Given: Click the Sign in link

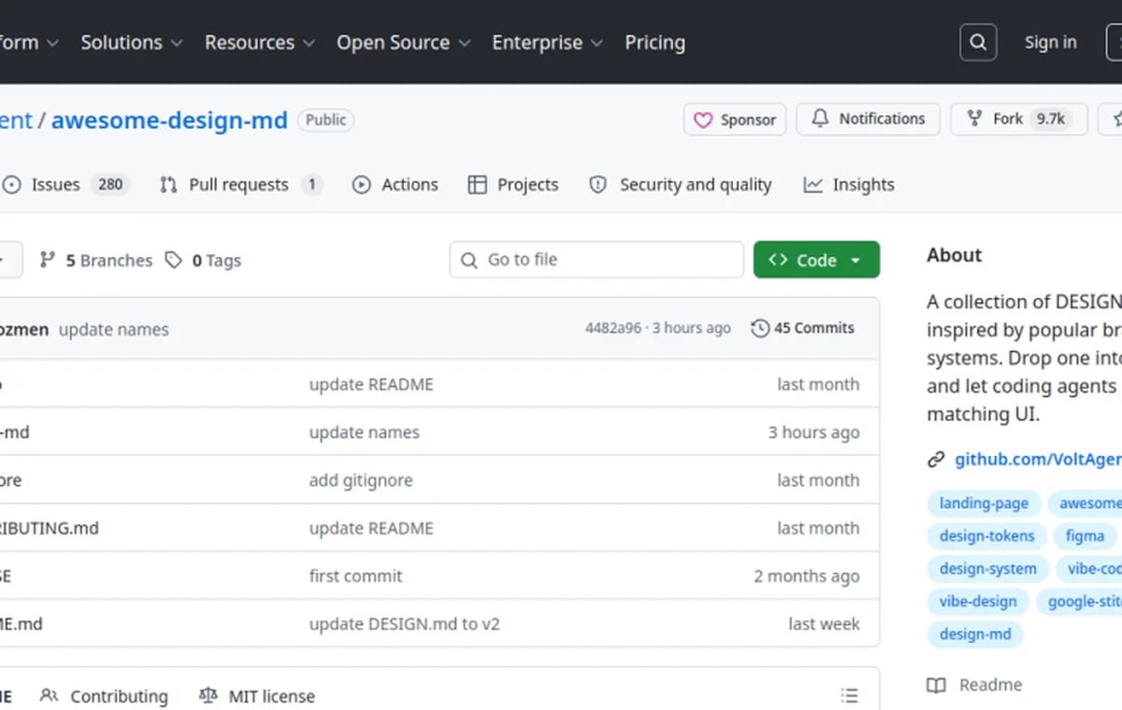Looking at the screenshot, I should [x=1050, y=42].
